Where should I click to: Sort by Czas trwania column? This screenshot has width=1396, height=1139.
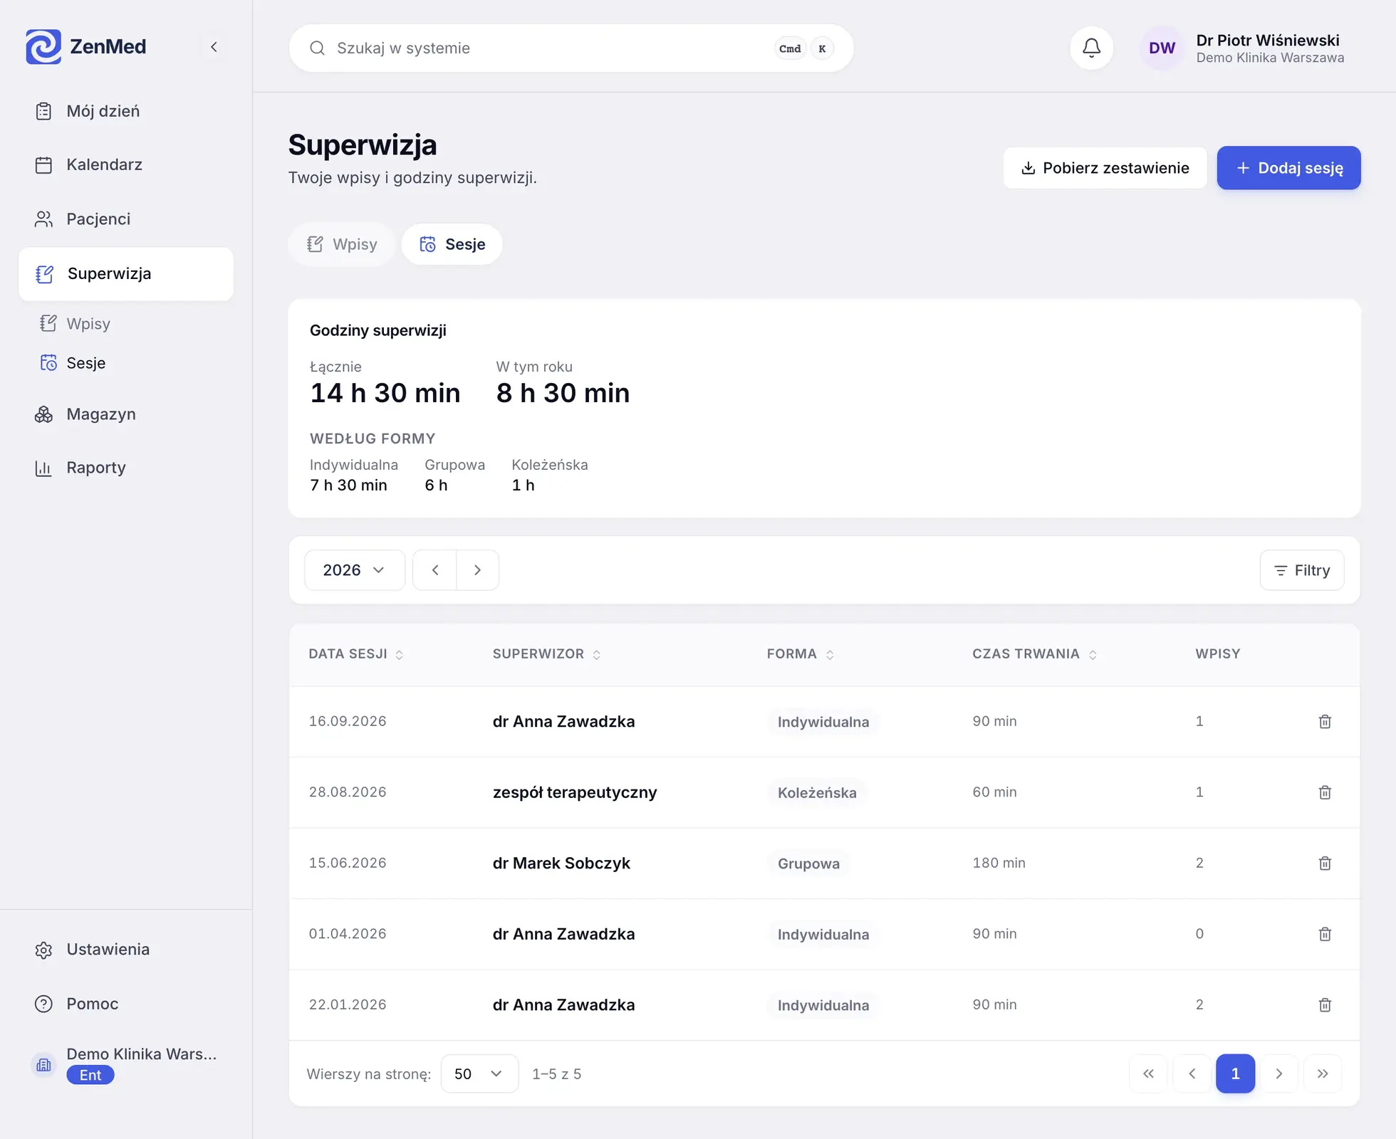[1034, 654]
